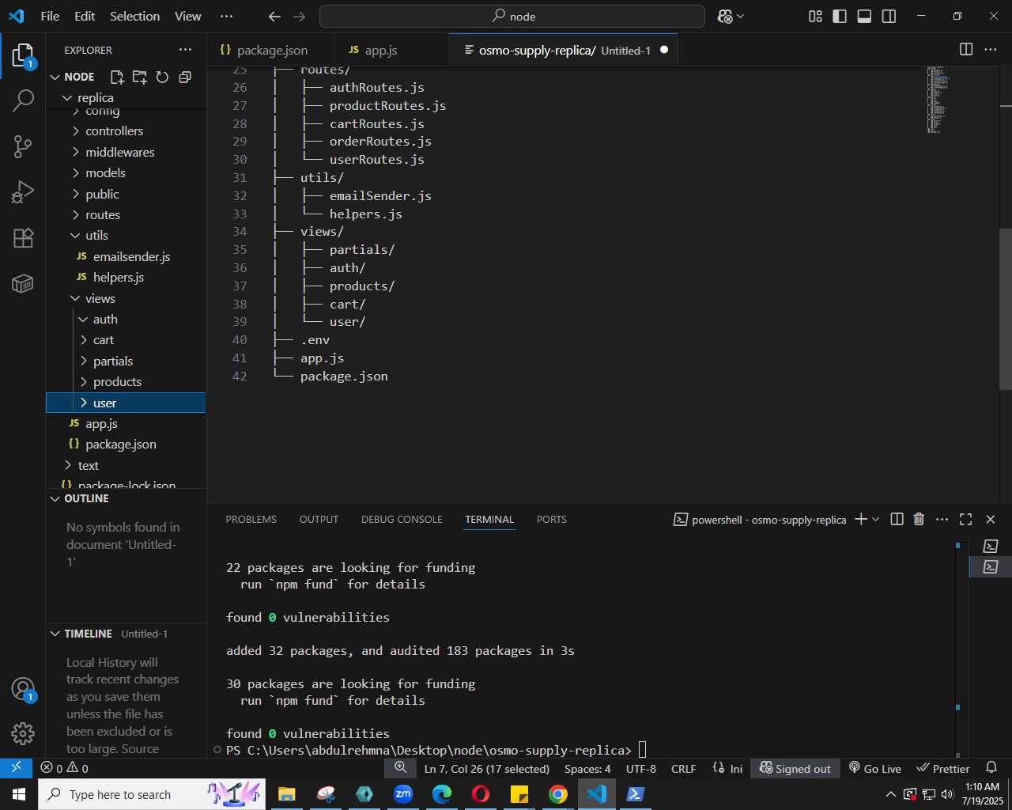Switch to DEBUG CONSOLE tab
This screenshot has width=1012, height=810.
[x=402, y=519]
